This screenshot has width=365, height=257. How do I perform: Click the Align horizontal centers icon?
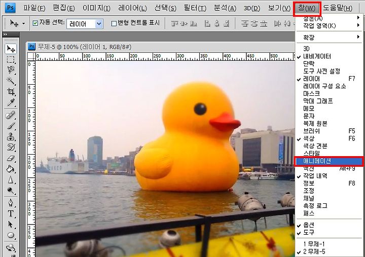pyautogui.click(x=217, y=23)
